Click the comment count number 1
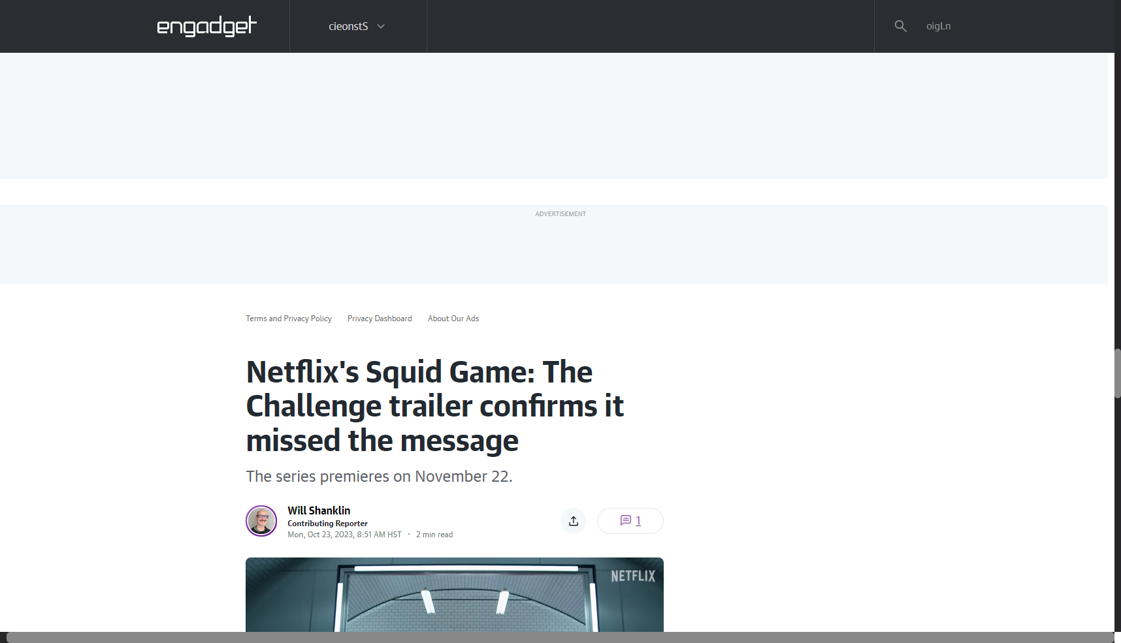 point(638,521)
